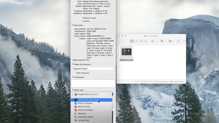
Task: Enable the Locked checkbox
Action: tap(81, 21)
